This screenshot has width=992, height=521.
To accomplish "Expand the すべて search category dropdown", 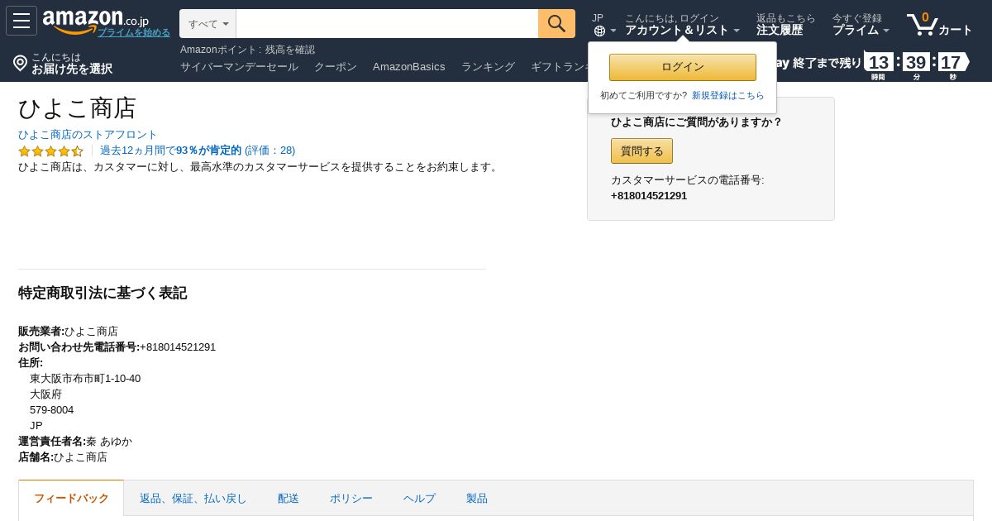I will pos(207,23).
